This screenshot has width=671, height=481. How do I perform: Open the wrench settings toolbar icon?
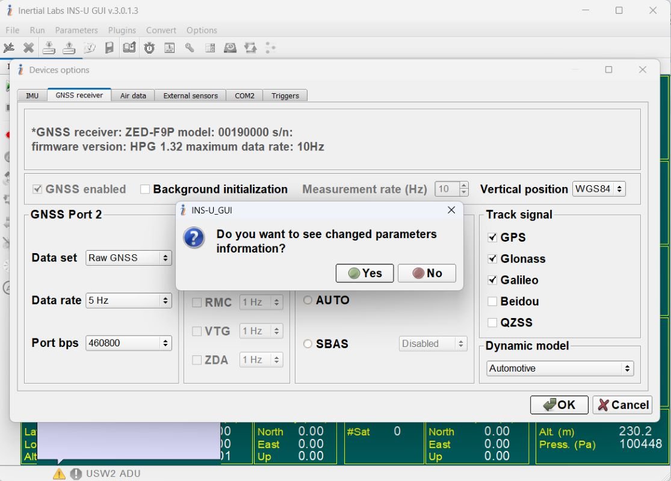[x=189, y=47]
